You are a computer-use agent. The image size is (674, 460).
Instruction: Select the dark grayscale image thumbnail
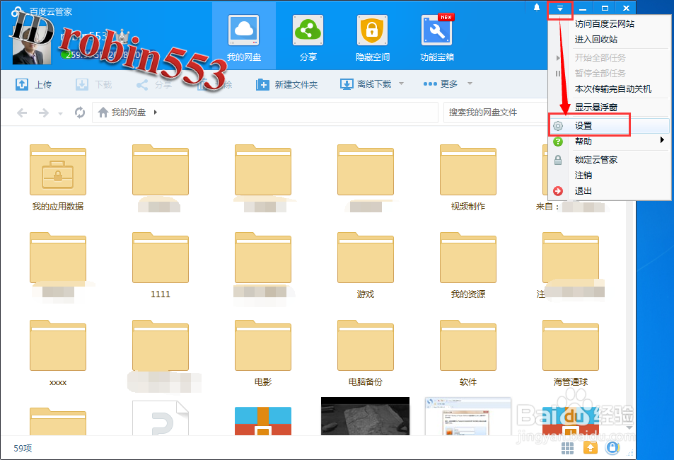tap(366, 416)
